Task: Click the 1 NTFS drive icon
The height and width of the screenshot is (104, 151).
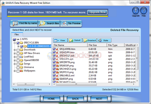Action: pyautogui.click(x=18, y=39)
